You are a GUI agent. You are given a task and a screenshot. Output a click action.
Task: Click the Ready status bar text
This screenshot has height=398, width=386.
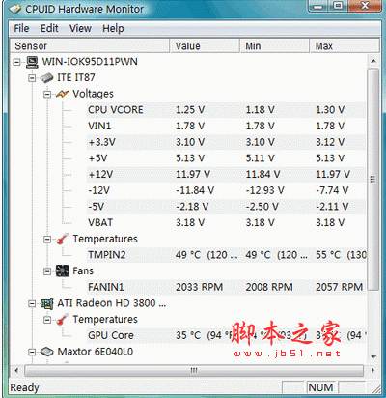(x=24, y=387)
